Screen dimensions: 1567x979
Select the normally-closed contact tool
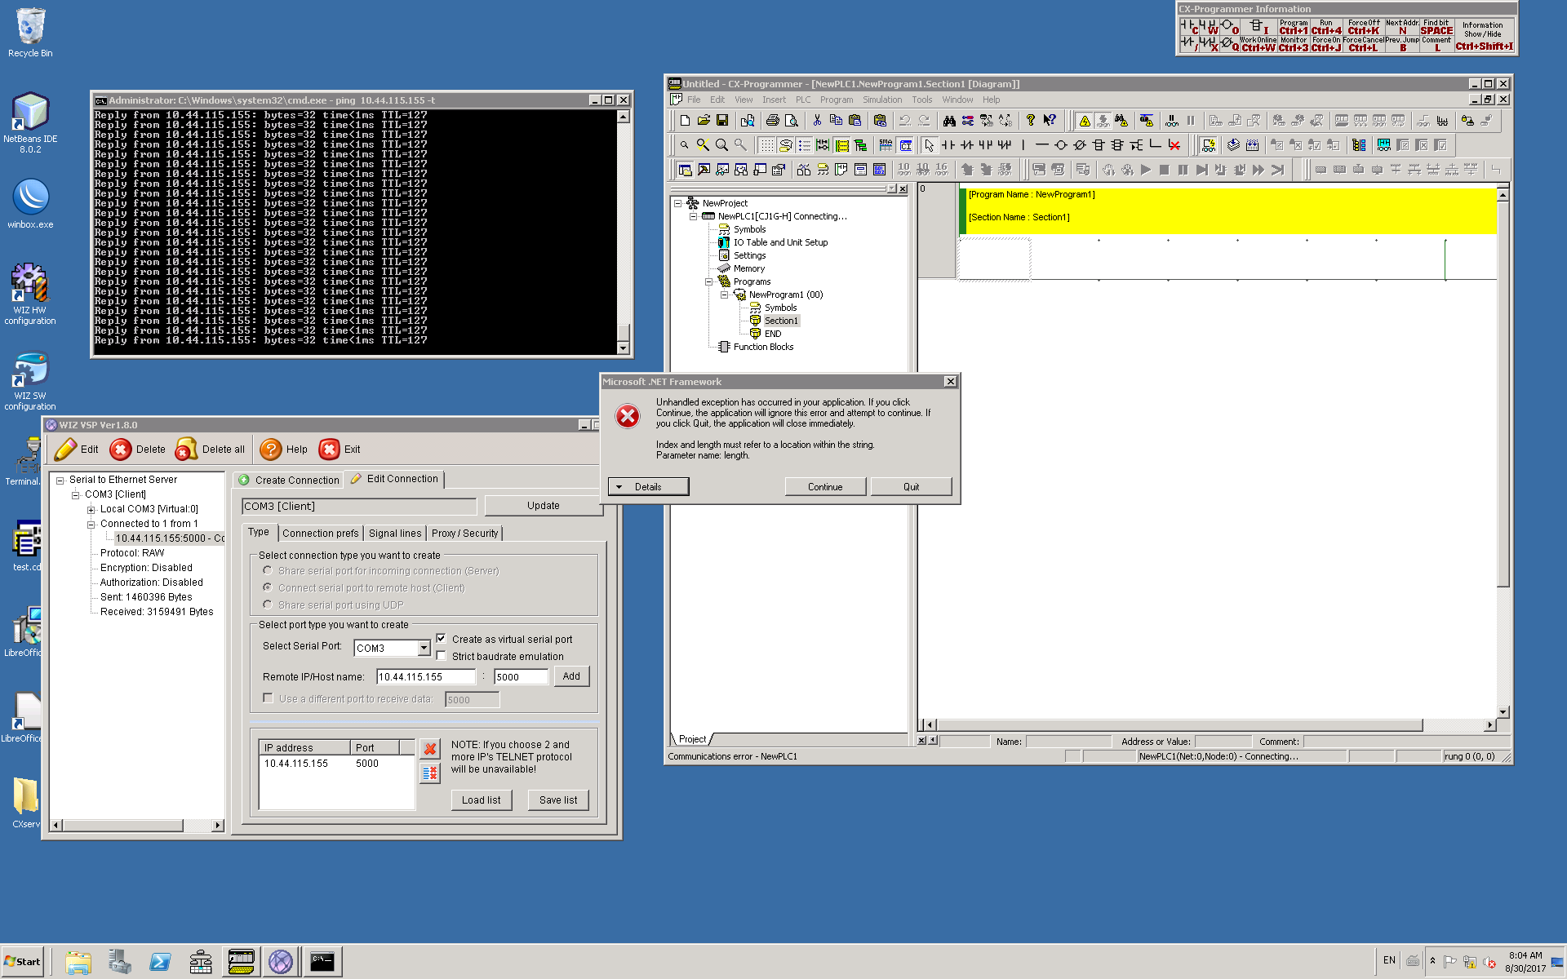click(x=967, y=145)
